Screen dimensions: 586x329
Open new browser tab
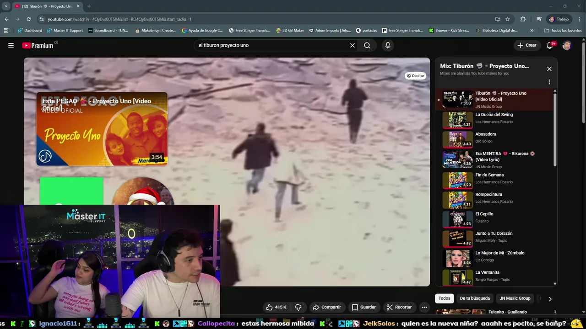click(x=89, y=6)
